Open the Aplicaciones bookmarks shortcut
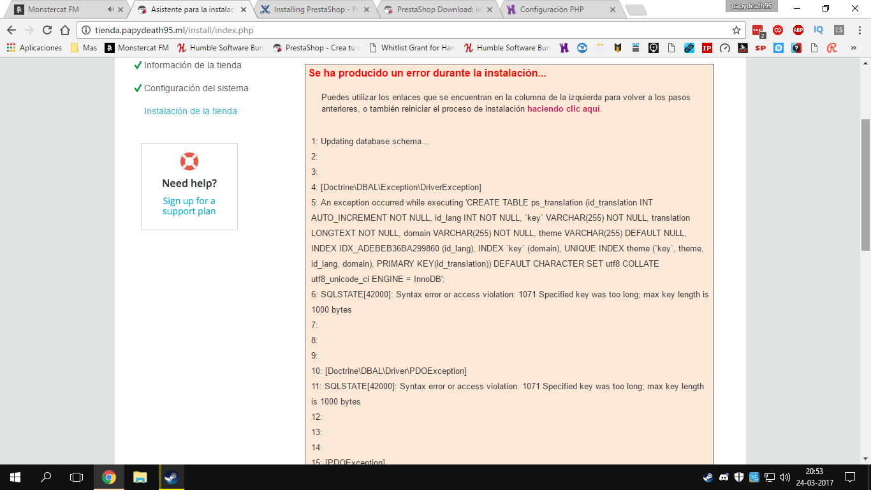The width and height of the screenshot is (871, 490). pos(34,48)
